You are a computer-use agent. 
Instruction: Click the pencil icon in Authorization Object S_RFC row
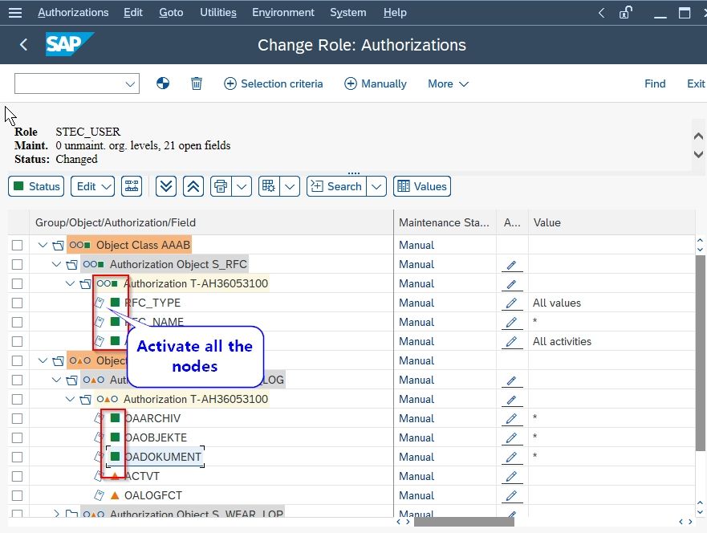[x=511, y=265]
